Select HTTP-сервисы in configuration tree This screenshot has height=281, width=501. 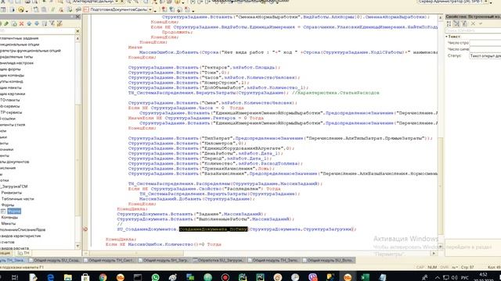[x=11, y=112]
